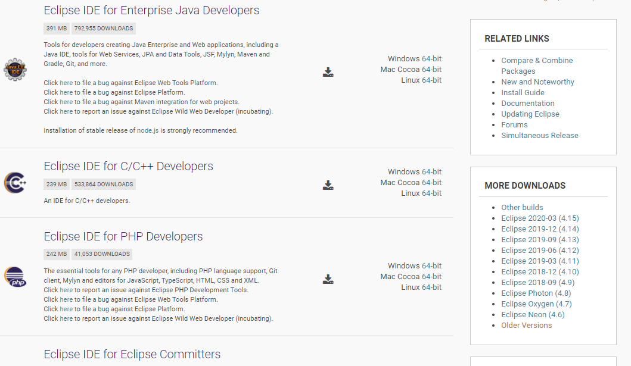Open Other builds link
631x366 pixels.
pyautogui.click(x=522, y=208)
